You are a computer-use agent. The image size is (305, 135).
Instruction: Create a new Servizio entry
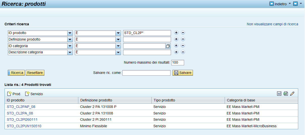[x=34, y=94]
